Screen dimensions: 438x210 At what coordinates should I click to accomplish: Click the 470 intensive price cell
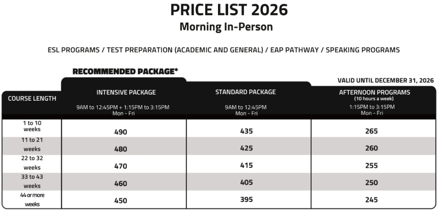click(121, 166)
